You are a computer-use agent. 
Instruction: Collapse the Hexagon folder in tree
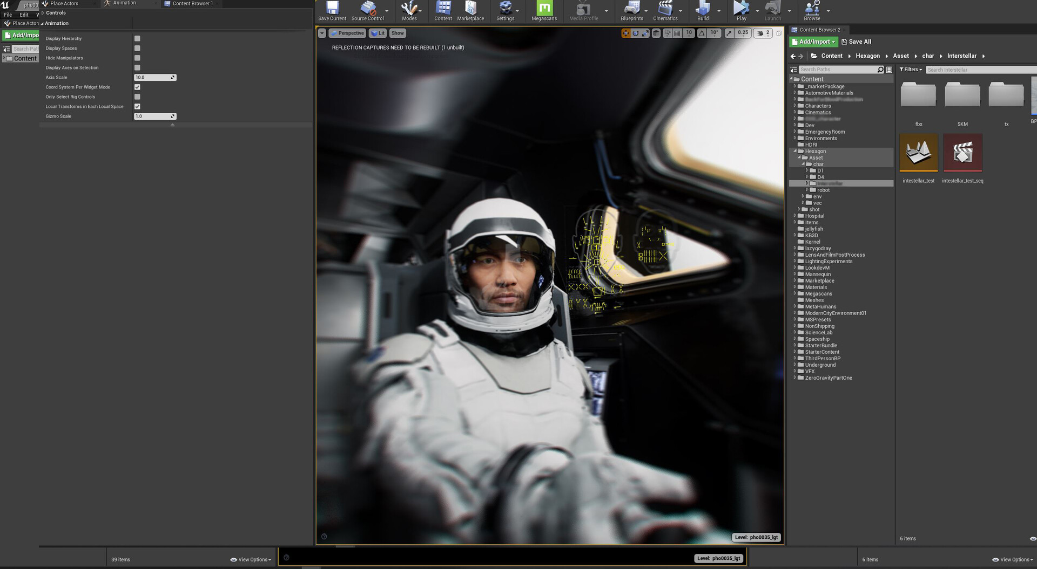[x=795, y=151]
